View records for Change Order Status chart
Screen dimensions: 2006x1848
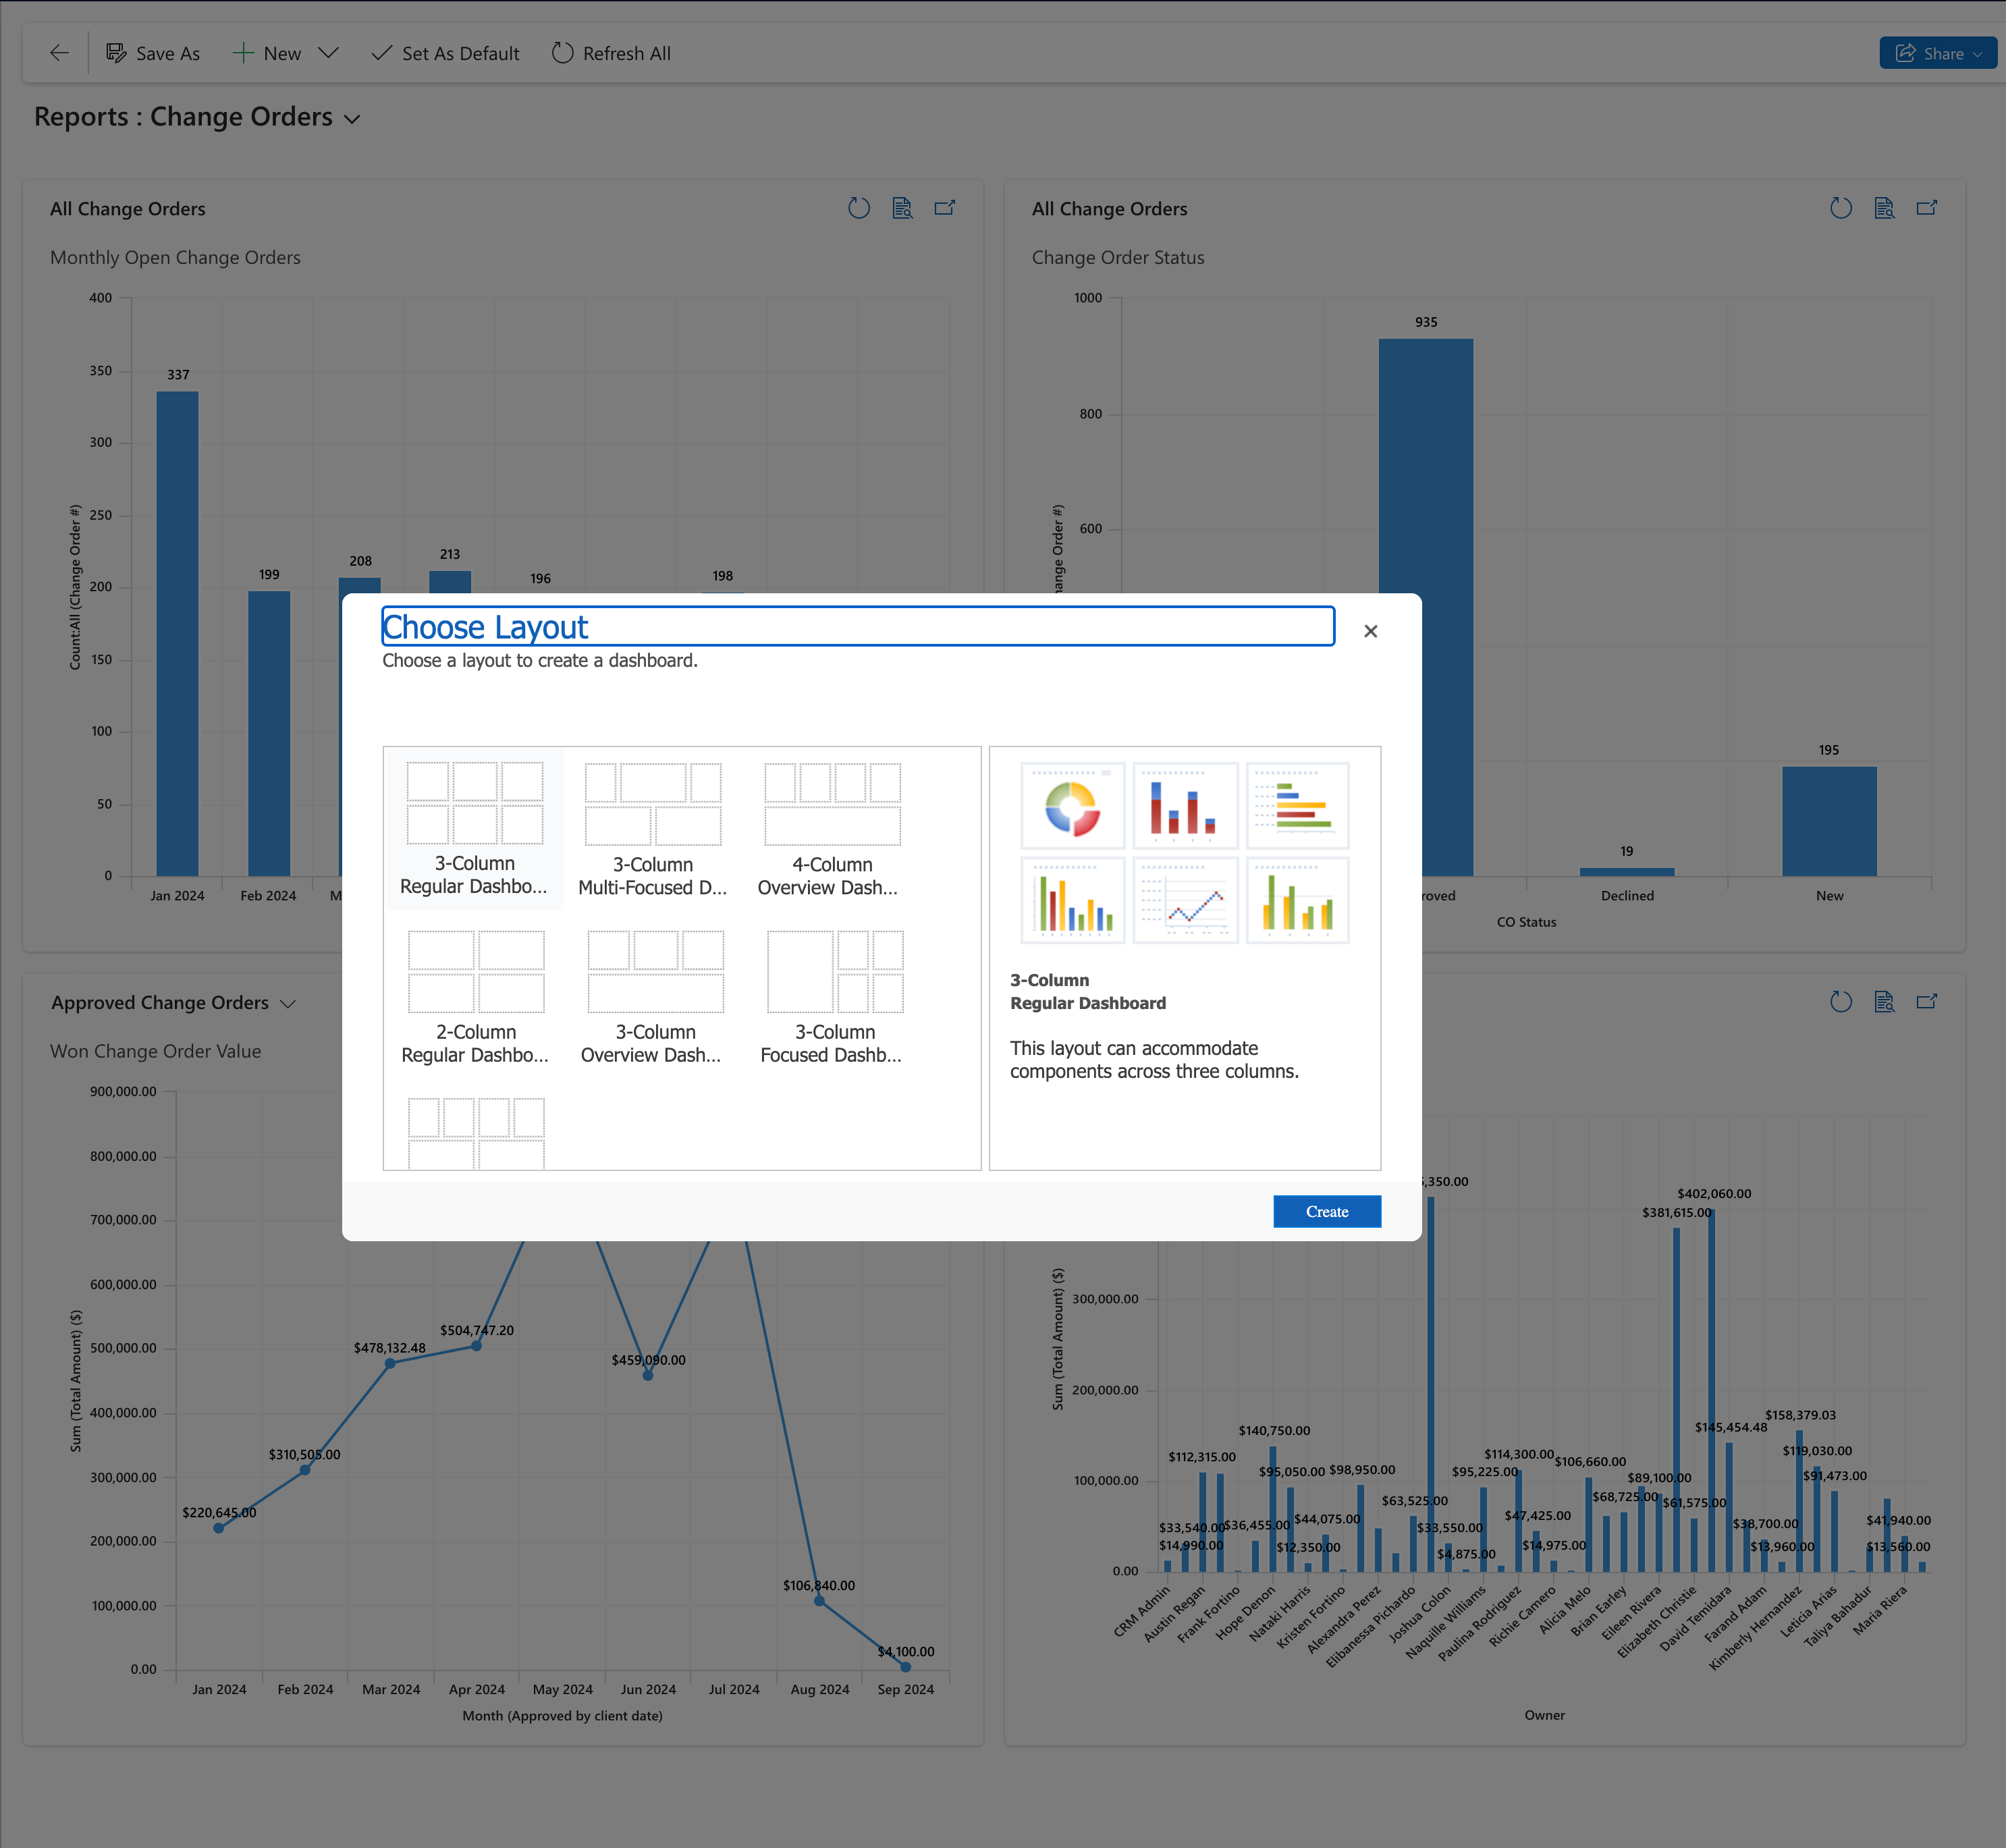point(1884,208)
